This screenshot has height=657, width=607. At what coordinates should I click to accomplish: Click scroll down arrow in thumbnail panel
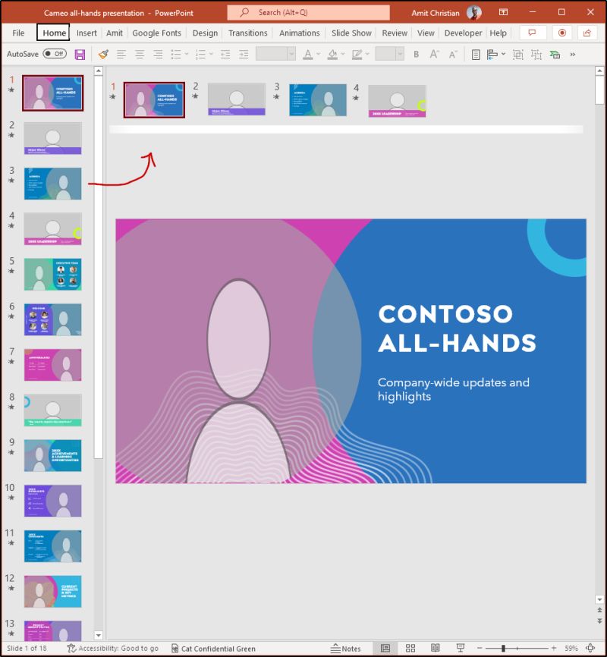[x=99, y=635]
